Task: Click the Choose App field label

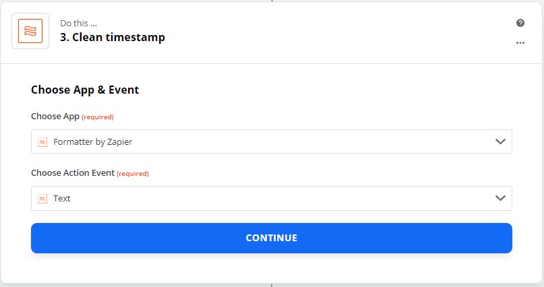Action: tap(55, 117)
